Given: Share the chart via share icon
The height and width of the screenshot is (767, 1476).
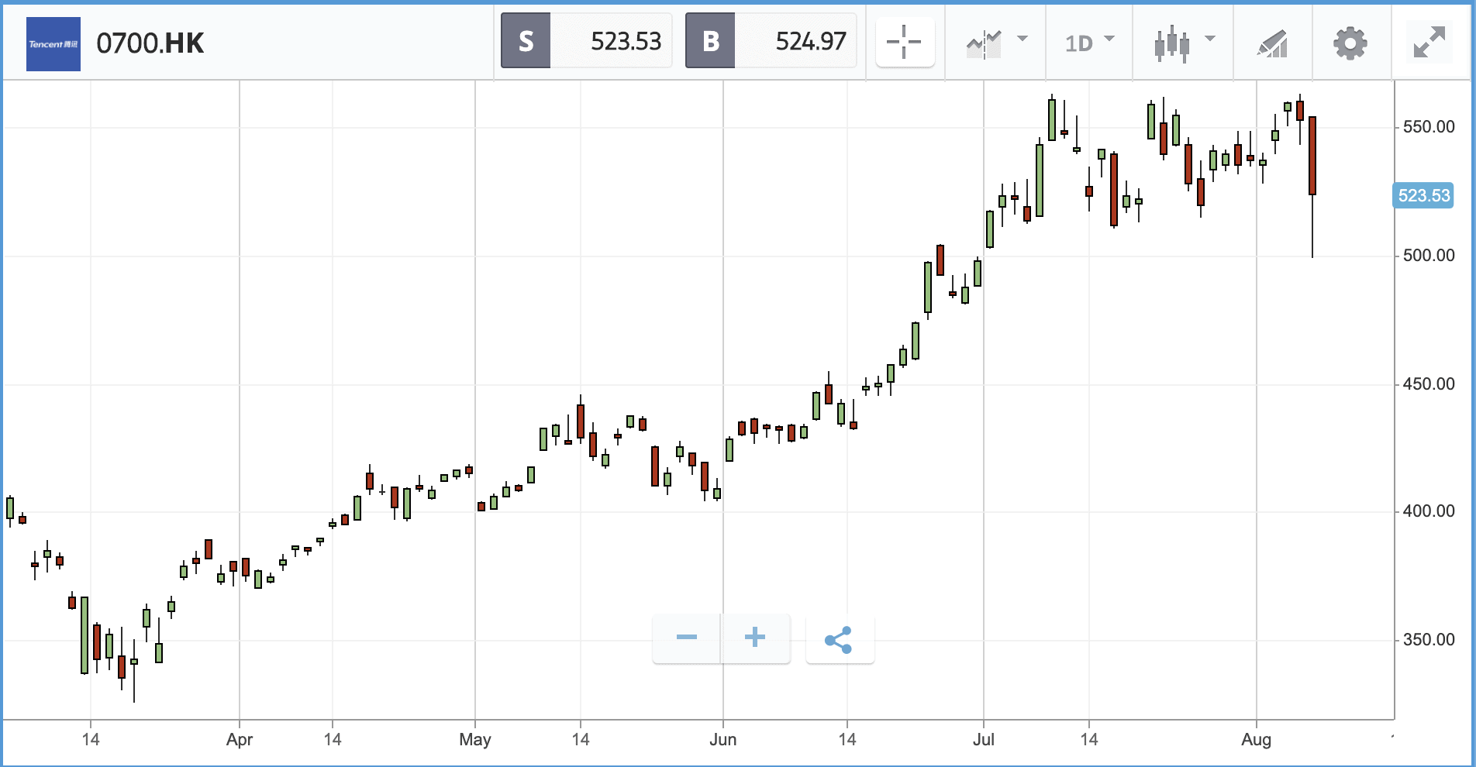Looking at the screenshot, I should pyautogui.click(x=840, y=639).
